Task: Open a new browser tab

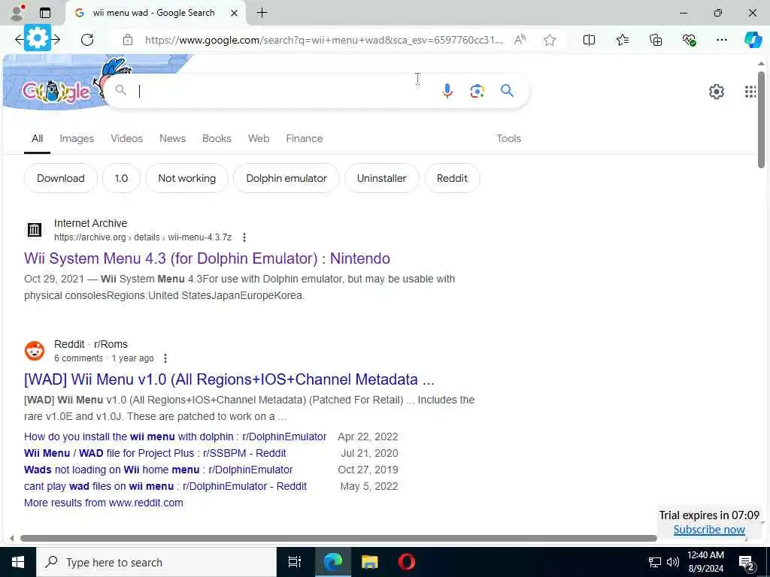Action: coord(262,13)
